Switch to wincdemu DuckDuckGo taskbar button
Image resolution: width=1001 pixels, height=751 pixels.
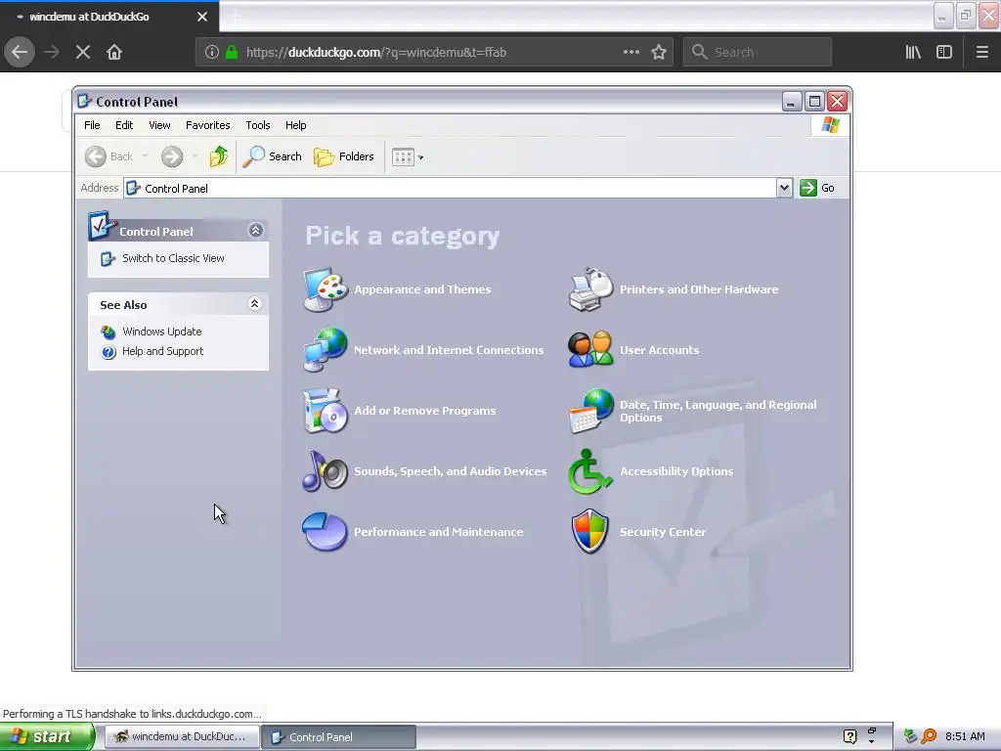181,737
